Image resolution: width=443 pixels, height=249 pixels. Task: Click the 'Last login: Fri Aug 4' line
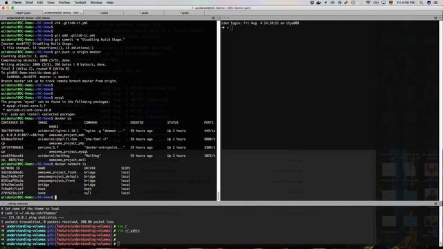coord(260,23)
